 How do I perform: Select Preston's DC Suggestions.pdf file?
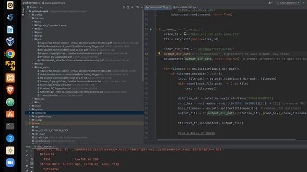point(56,57)
